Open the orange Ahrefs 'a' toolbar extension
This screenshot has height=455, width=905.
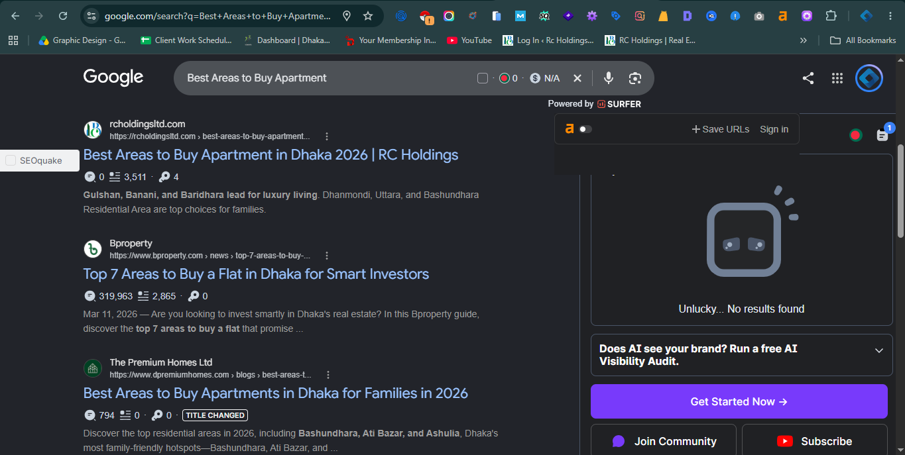click(783, 16)
